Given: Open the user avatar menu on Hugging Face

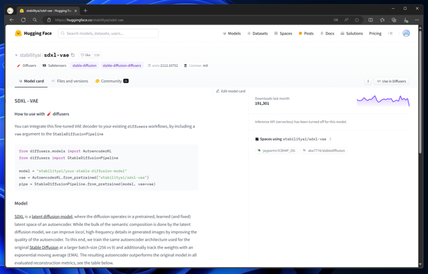Looking at the screenshot, I should point(406,33).
